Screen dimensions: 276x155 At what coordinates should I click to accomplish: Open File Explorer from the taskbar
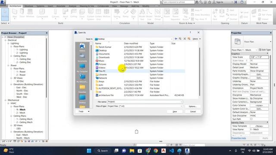pos(132,151)
